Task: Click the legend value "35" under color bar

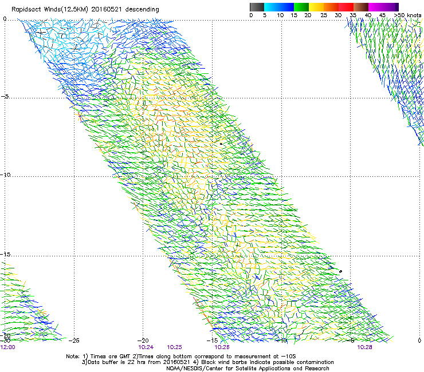Action: [353, 15]
